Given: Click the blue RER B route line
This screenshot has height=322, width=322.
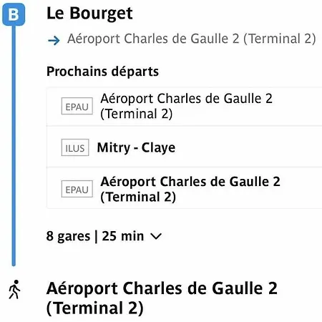Looking at the screenshot, I should click(x=14, y=145).
